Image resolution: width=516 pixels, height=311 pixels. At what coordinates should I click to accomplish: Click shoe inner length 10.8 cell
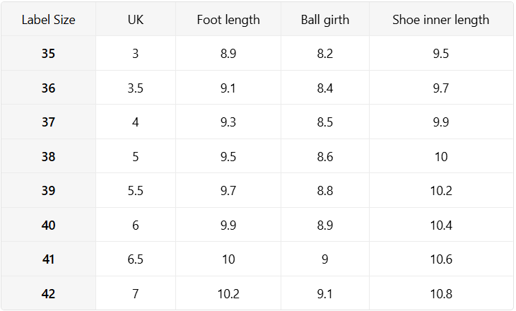[440, 294]
